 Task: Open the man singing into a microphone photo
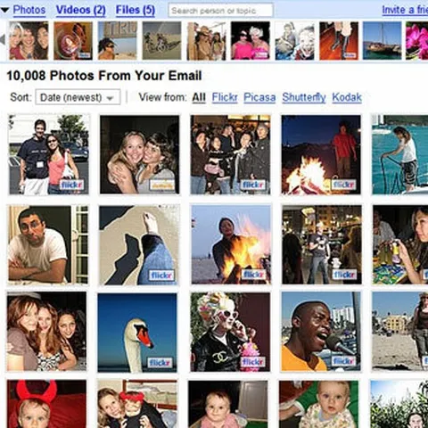321,332
